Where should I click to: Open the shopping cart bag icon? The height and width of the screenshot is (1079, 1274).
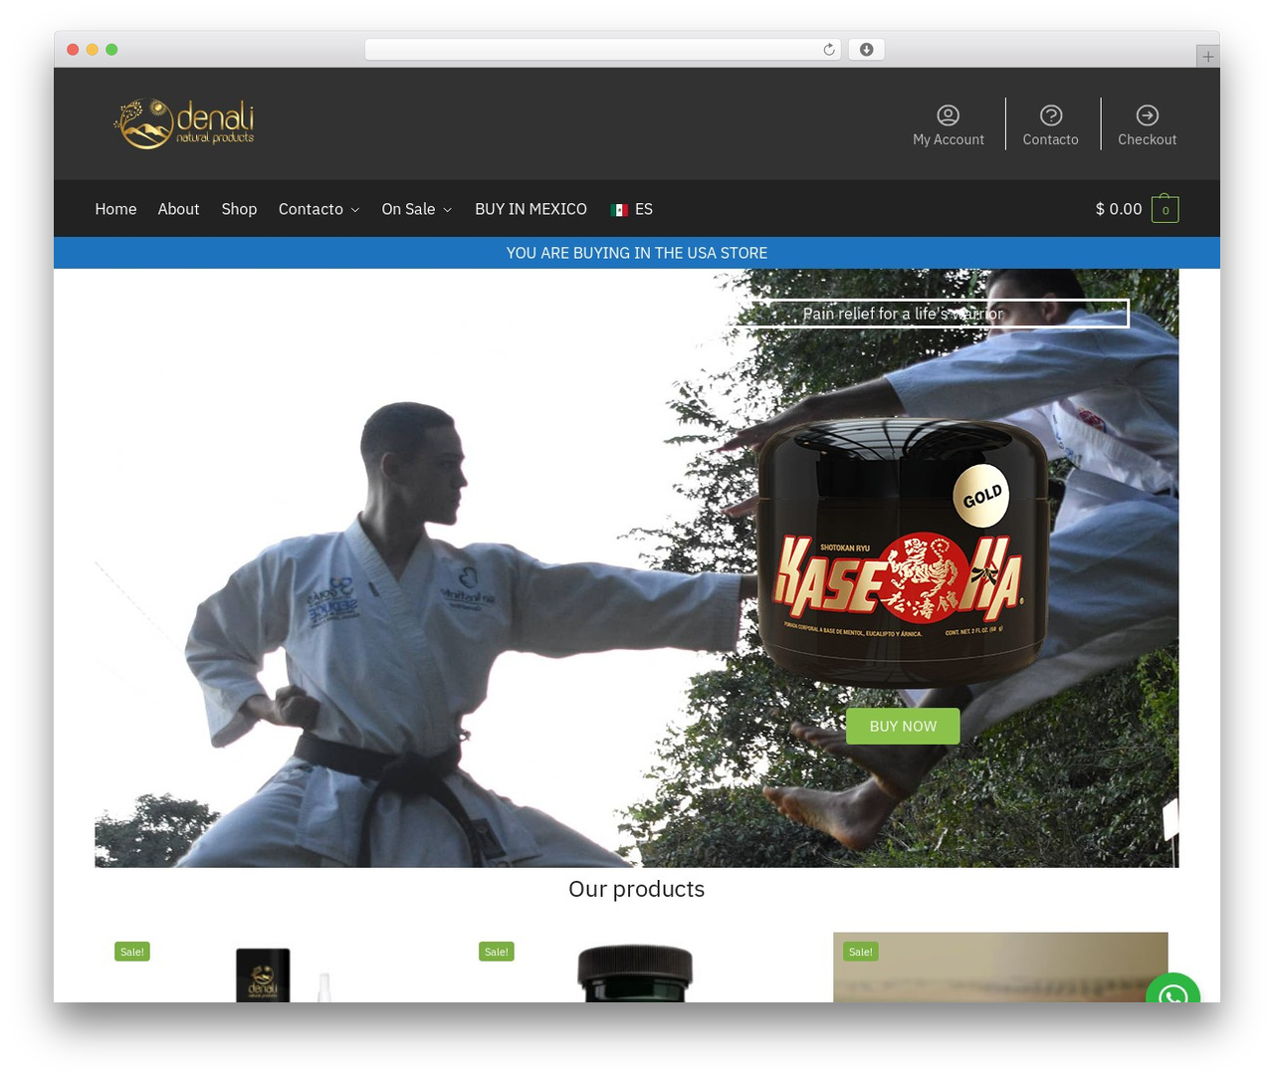pos(1166,208)
